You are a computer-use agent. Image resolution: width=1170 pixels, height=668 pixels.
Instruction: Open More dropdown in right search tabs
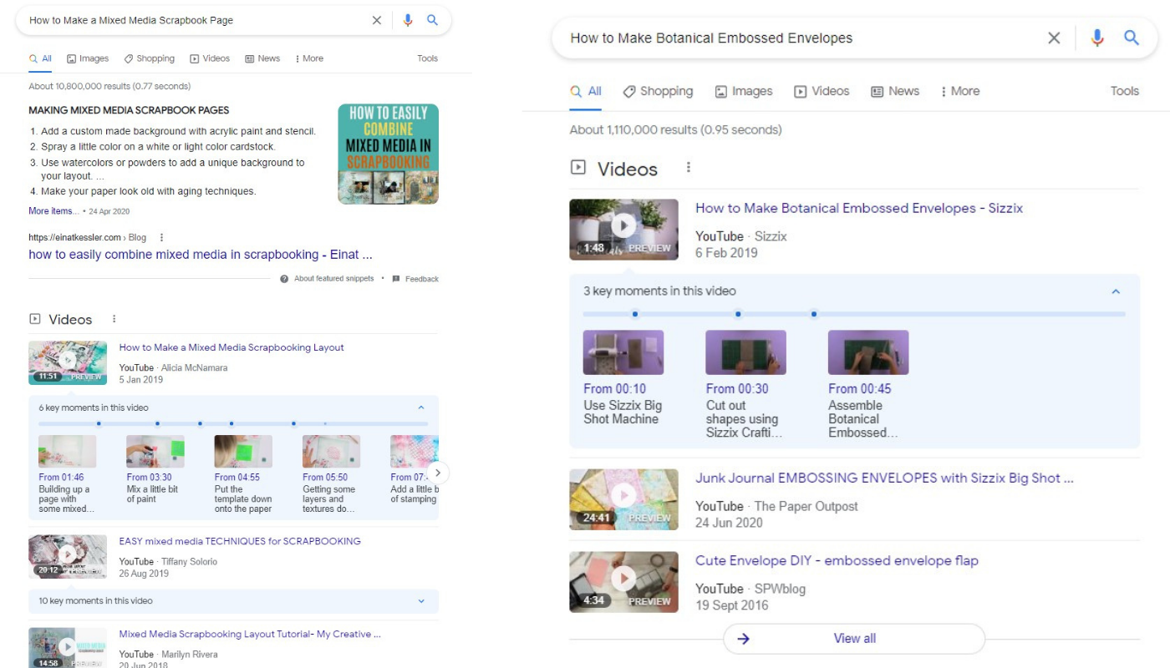click(960, 91)
